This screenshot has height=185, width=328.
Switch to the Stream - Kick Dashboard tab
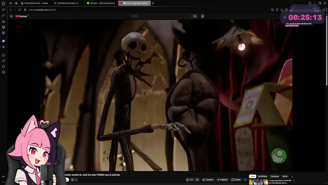point(101,3)
